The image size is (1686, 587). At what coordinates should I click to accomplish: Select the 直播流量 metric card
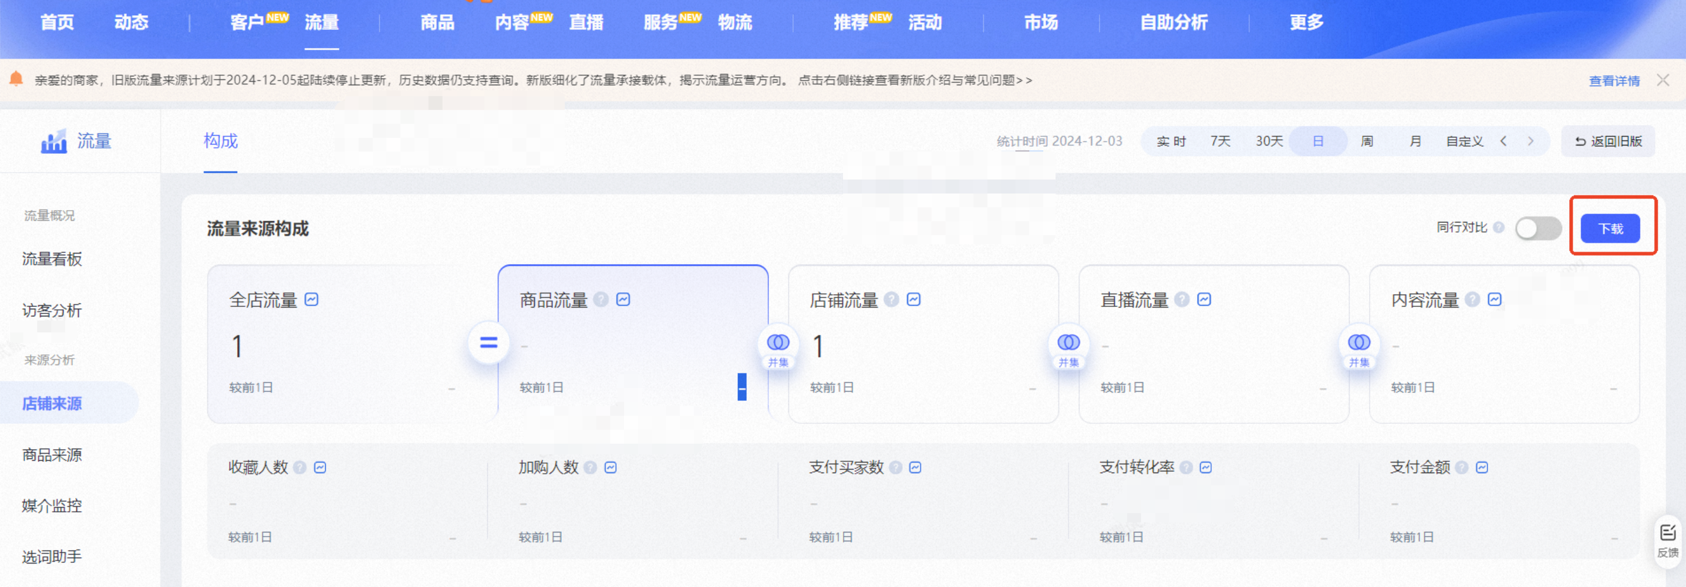pos(1213,344)
